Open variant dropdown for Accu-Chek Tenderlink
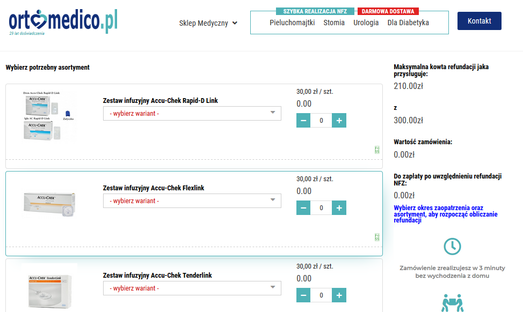This screenshot has height=312, width=523. click(x=192, y=288)
